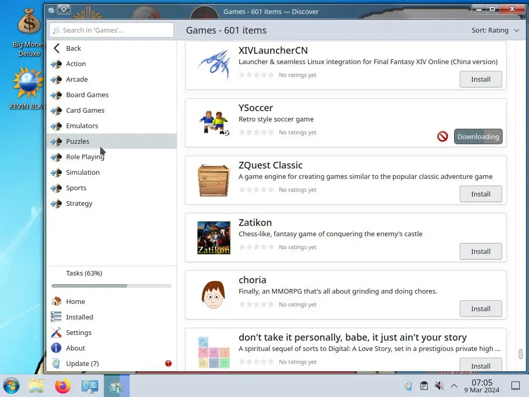The height and width of the screenshot is (397, 529).
Task: Click the Simulation category icon
Action: tap(56, 173)
